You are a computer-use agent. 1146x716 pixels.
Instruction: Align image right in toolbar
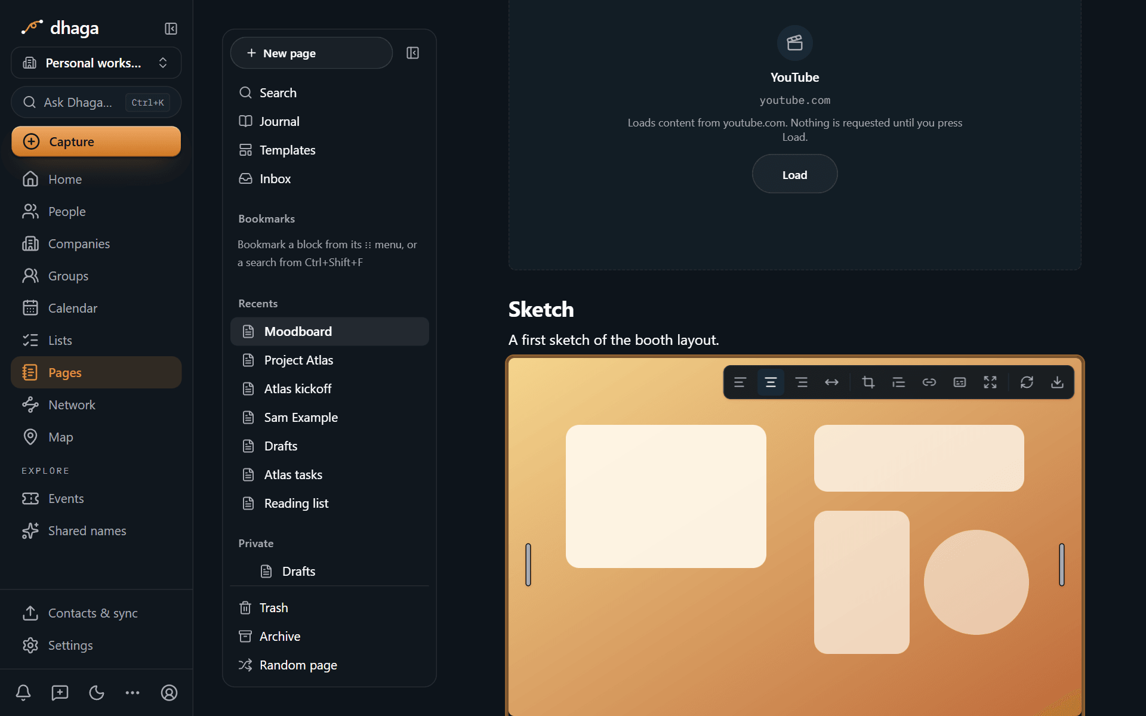click(x=802, y=382)
